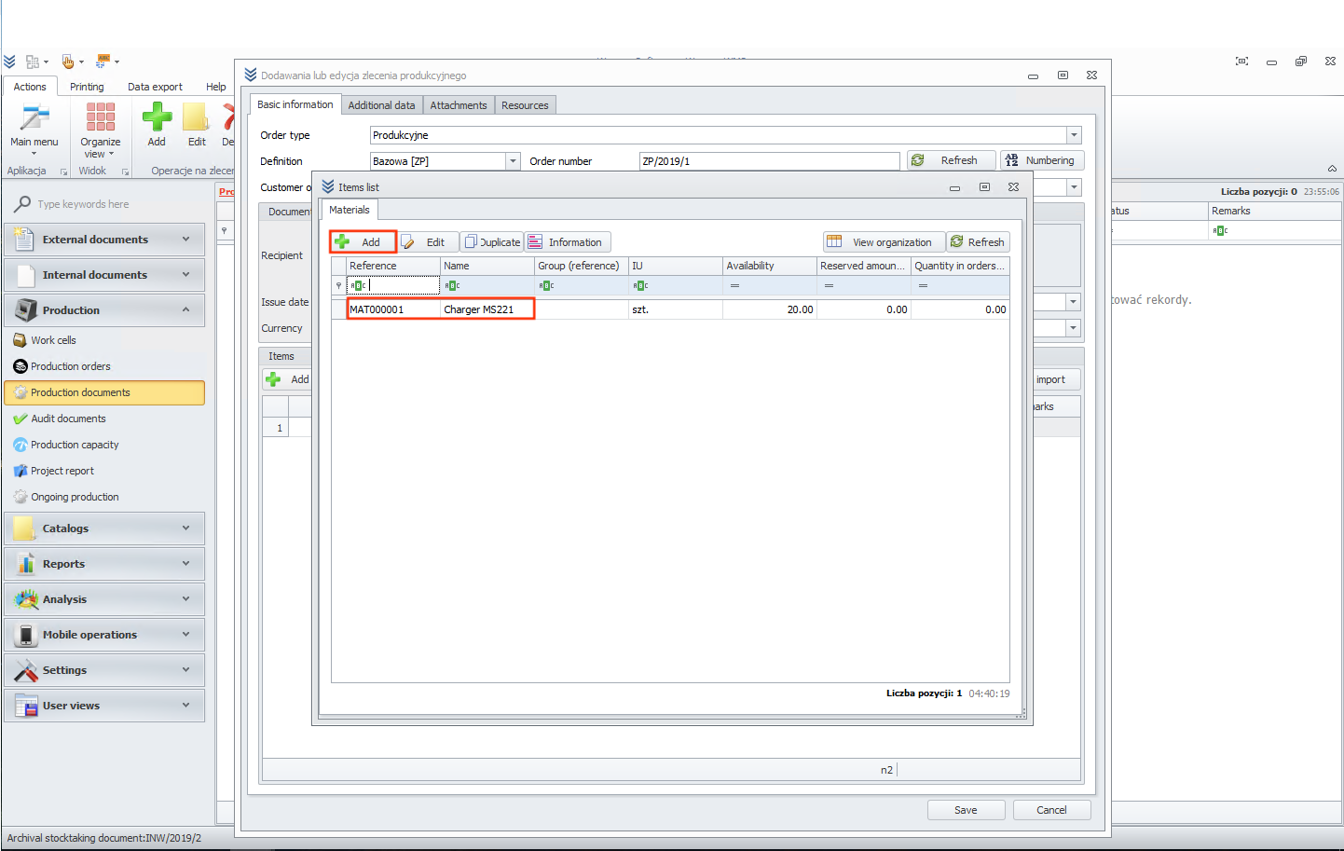Sort by the Group (reference) column header
Viewport: 1344px width, 851px height.
point(582,266)
